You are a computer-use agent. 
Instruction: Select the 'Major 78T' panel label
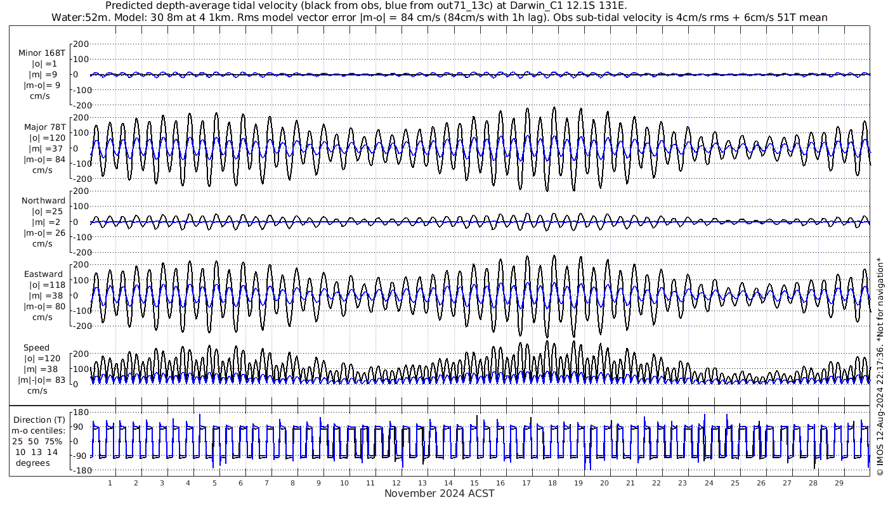45,127
